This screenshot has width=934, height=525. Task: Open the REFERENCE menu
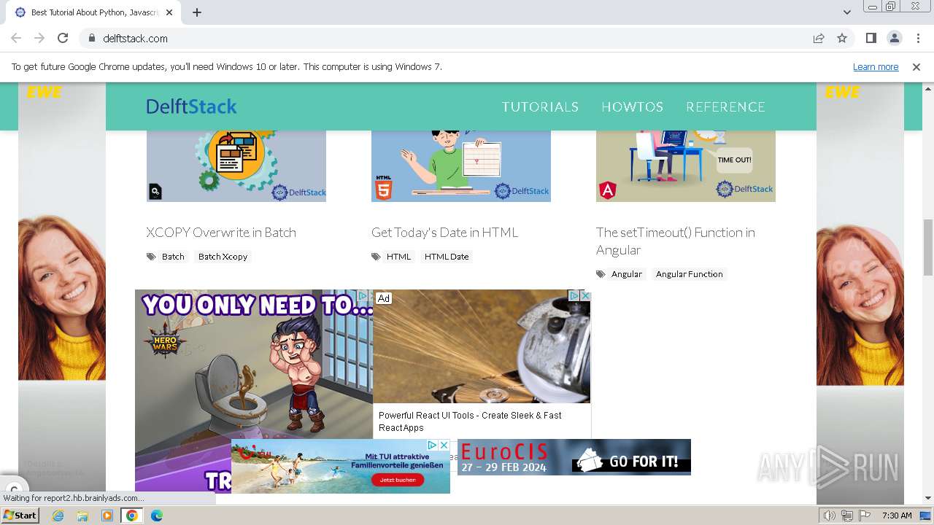tap(725, 106)
